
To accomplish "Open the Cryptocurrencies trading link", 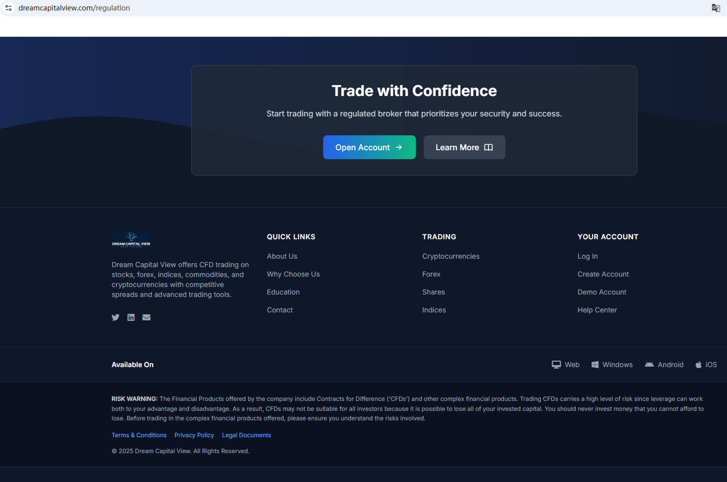I will tap(451, 256).
